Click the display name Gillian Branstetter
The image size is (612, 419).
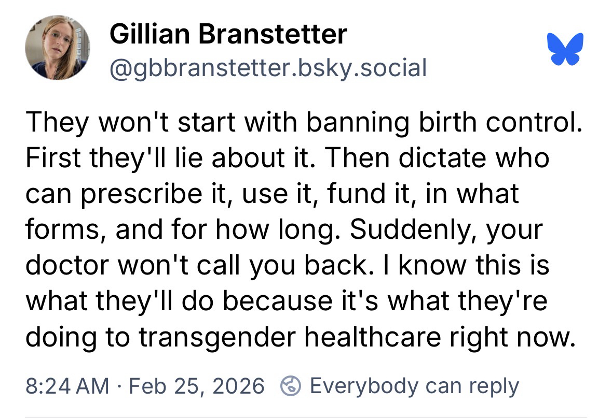[228, 35]
